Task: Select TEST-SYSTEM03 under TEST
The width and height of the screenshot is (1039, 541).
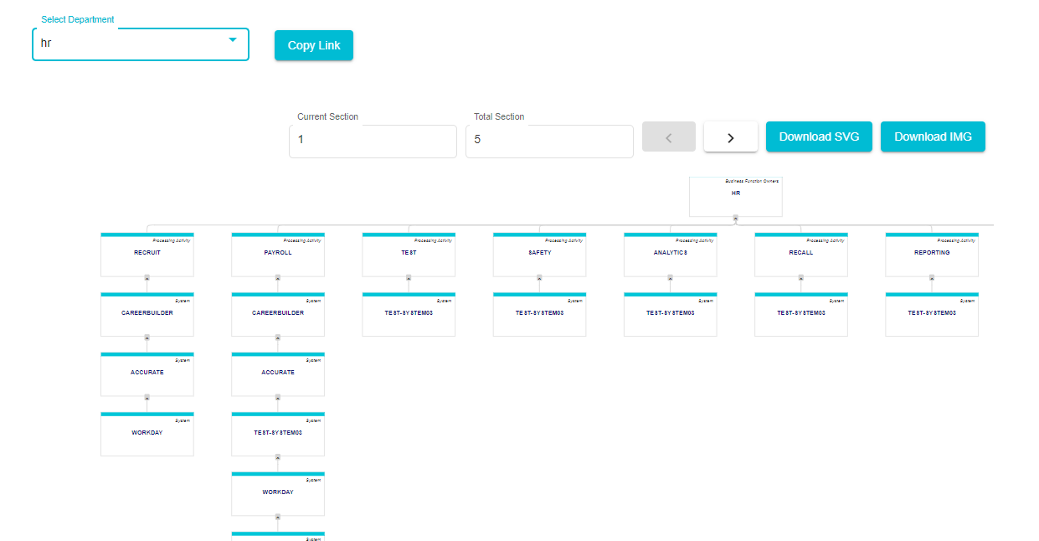Action: (409, 314)
